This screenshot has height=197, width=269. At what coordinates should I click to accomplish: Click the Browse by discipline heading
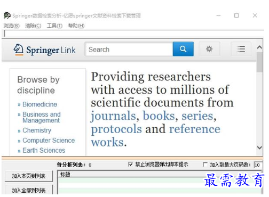(38, 85)
